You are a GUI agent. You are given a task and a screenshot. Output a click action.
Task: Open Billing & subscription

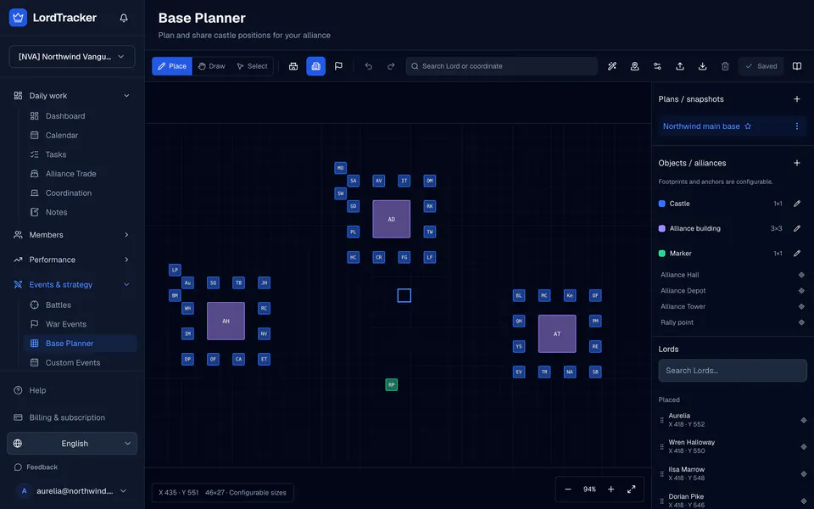point(71,417)
